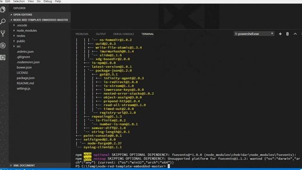Open the Debug view icon

pyautogui.click(x=3, y=45)
